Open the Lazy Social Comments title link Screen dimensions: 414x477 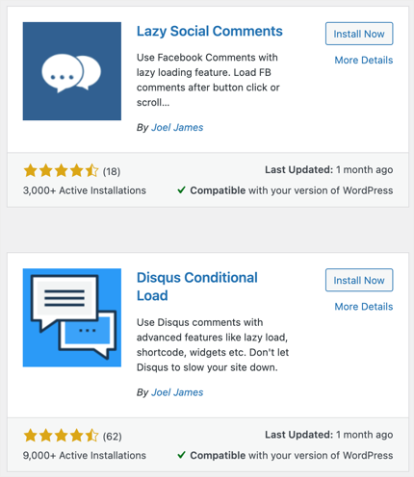[x=210, y=32]
